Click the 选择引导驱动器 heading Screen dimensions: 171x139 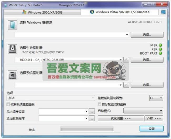click(31, 48)
